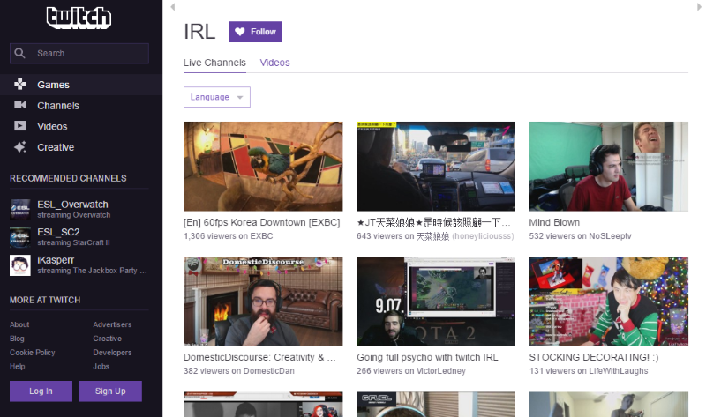Viewport: 706px width, 417px height.
Task: Open the parrot stream thumbnail by EXBC
Action: pos(263,166)
